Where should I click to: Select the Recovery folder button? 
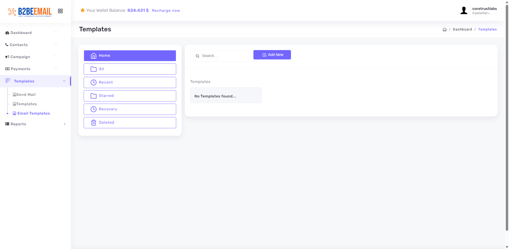[130, 109]
